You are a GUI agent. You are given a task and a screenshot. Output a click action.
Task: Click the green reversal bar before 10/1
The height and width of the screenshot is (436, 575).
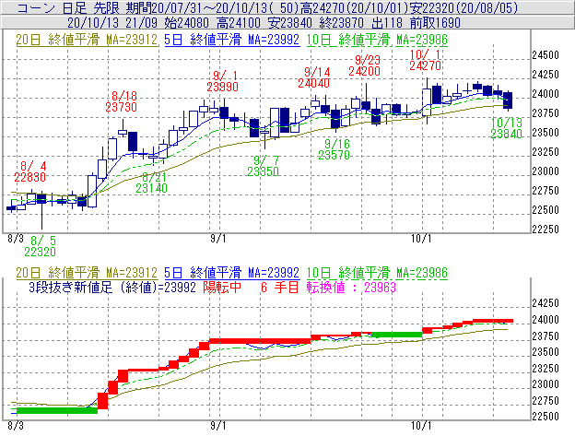click(x=397, y=335)
